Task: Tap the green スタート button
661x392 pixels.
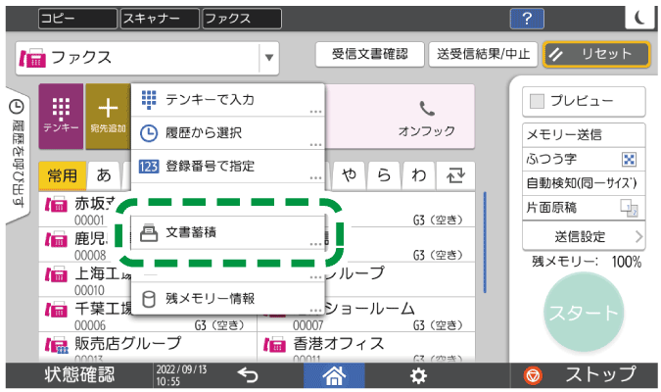Action: click(584, 313)
